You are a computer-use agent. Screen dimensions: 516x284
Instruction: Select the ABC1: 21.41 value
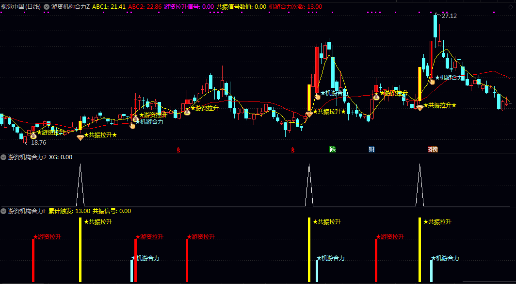click(x=109, y=7)
